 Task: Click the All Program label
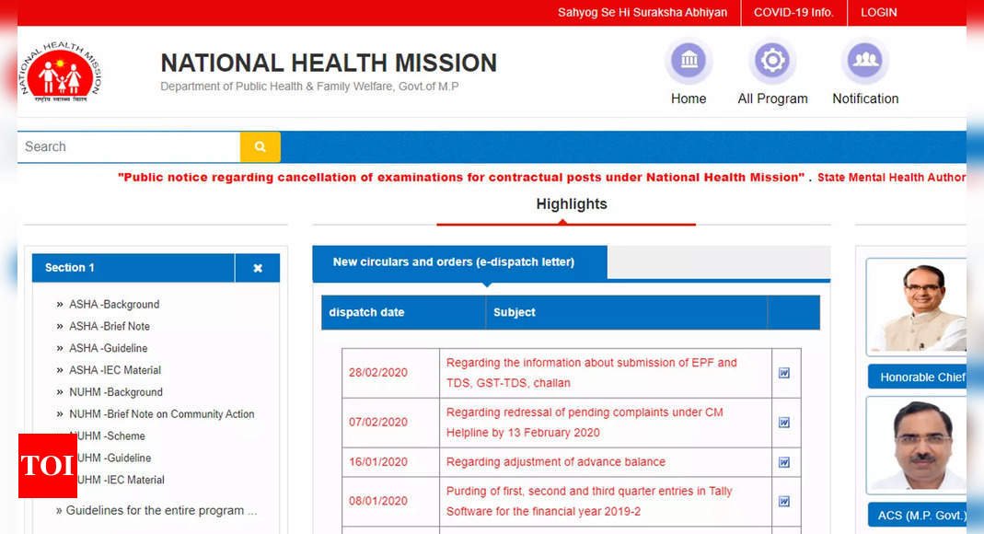point(772,99)
